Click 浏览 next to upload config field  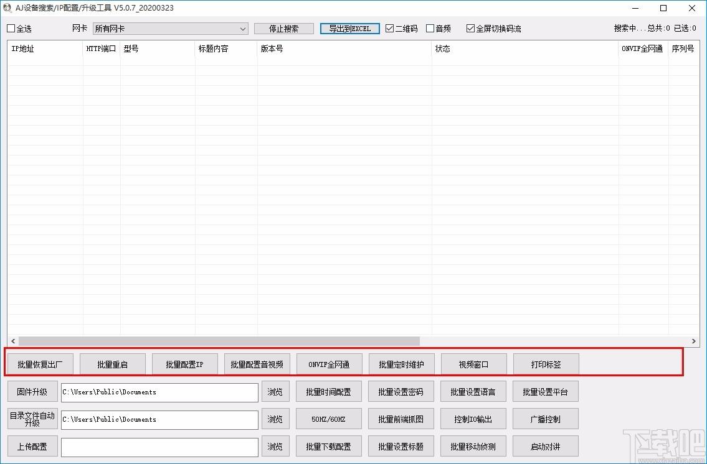275,447
